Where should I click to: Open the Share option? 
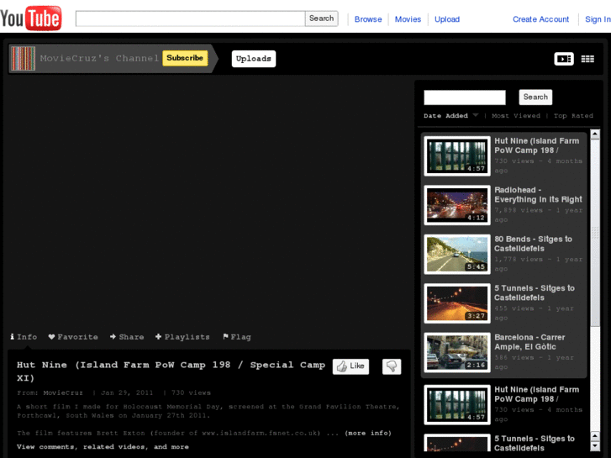[127, 337]
